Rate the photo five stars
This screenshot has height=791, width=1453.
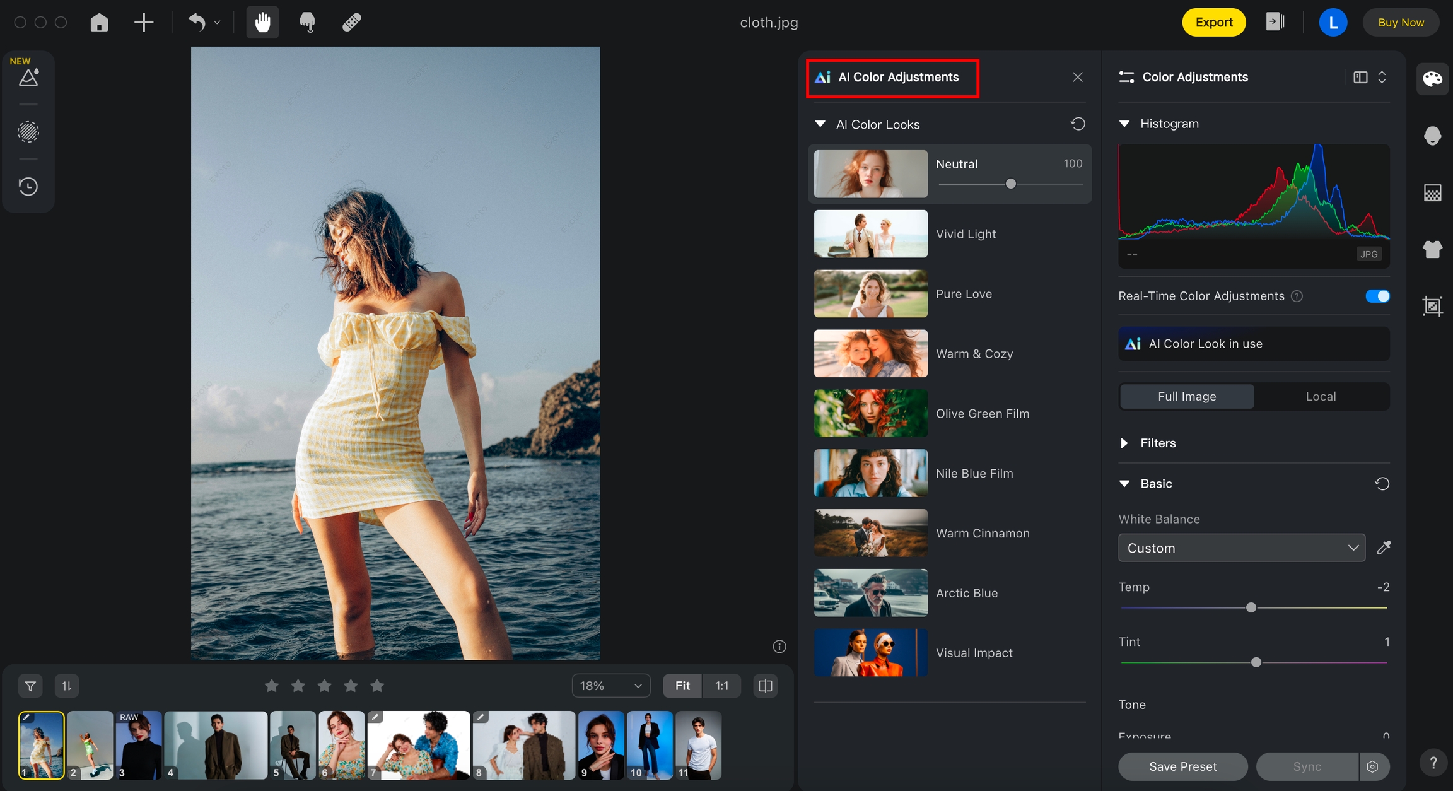click(x=377, y=686)
